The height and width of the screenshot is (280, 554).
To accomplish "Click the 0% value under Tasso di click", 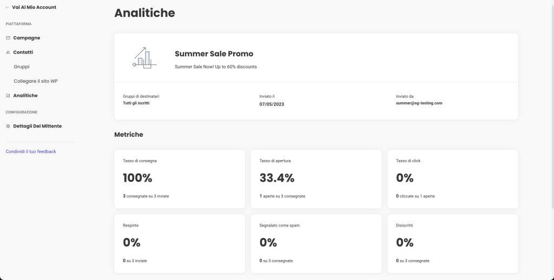I will coord(405,178).
